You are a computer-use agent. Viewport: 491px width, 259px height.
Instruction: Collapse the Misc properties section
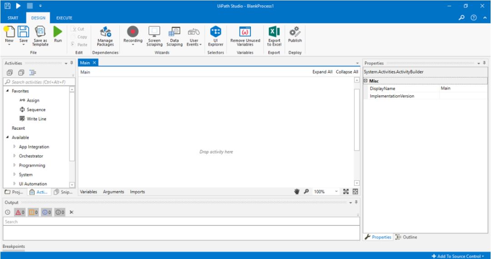pyautogui.click(x=366, y=81)
